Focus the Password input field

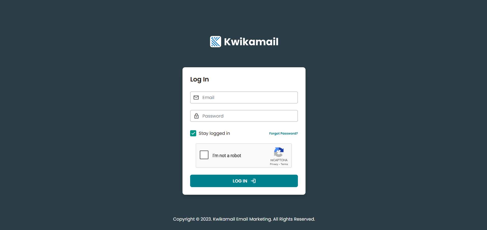point(244,116)
